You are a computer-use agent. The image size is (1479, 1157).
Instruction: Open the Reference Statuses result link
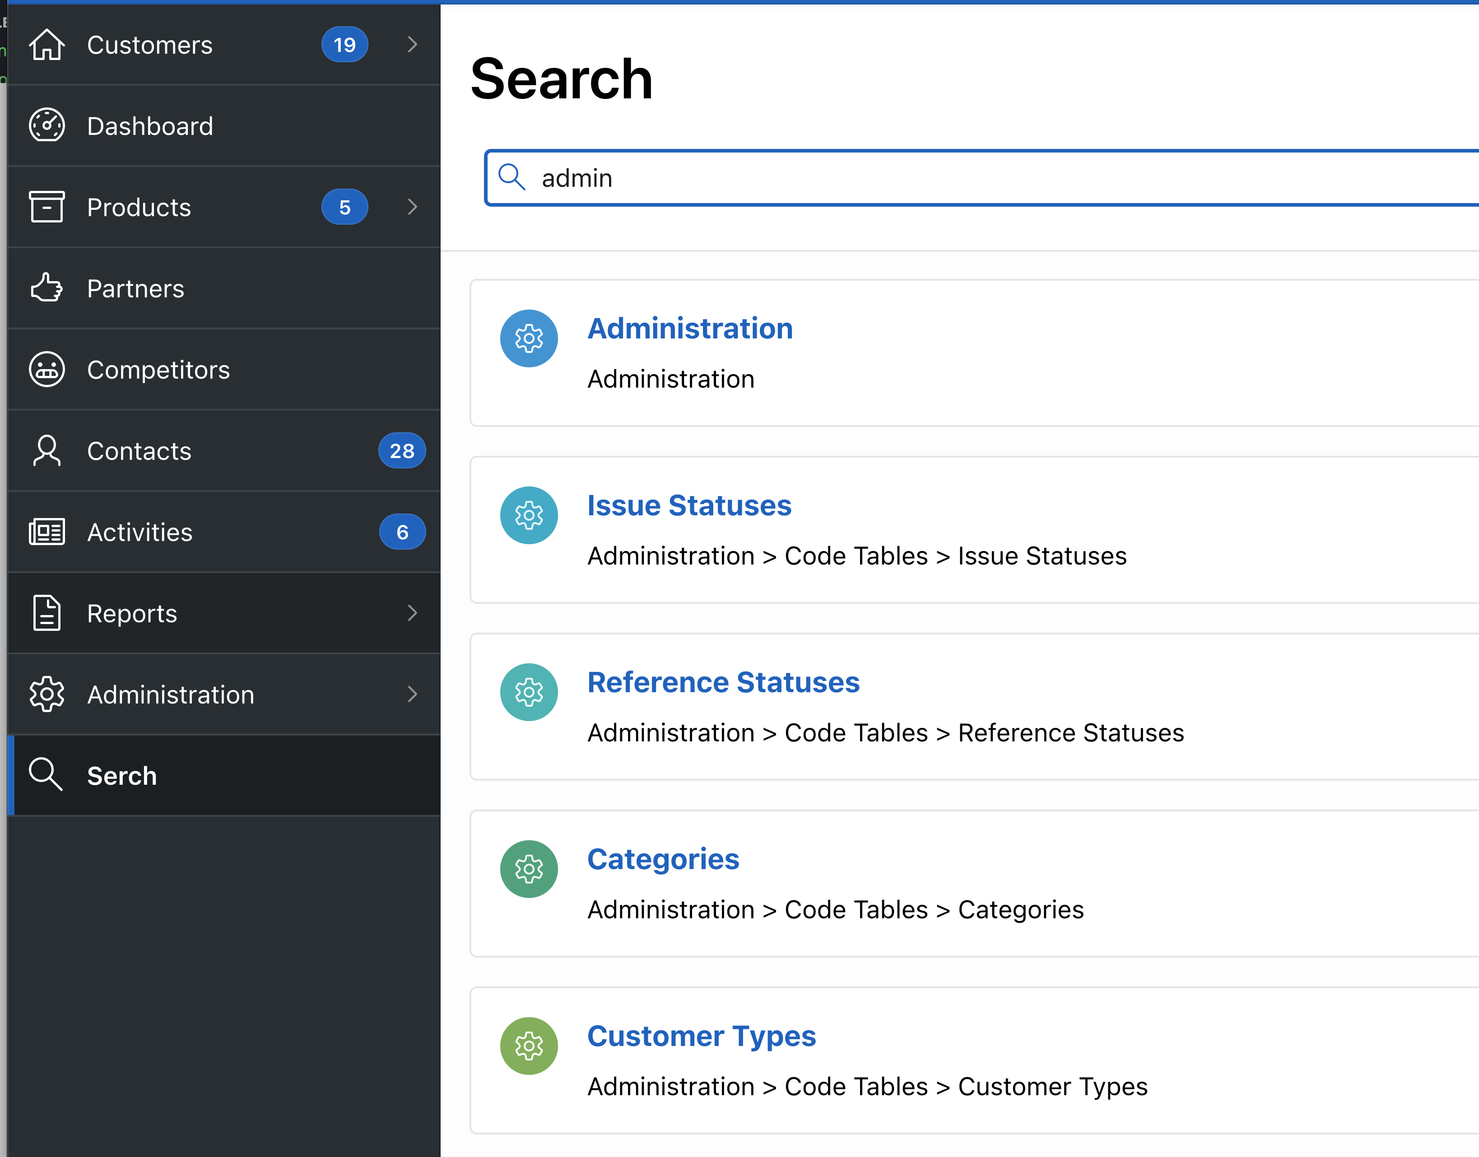[x=722, y=682]
